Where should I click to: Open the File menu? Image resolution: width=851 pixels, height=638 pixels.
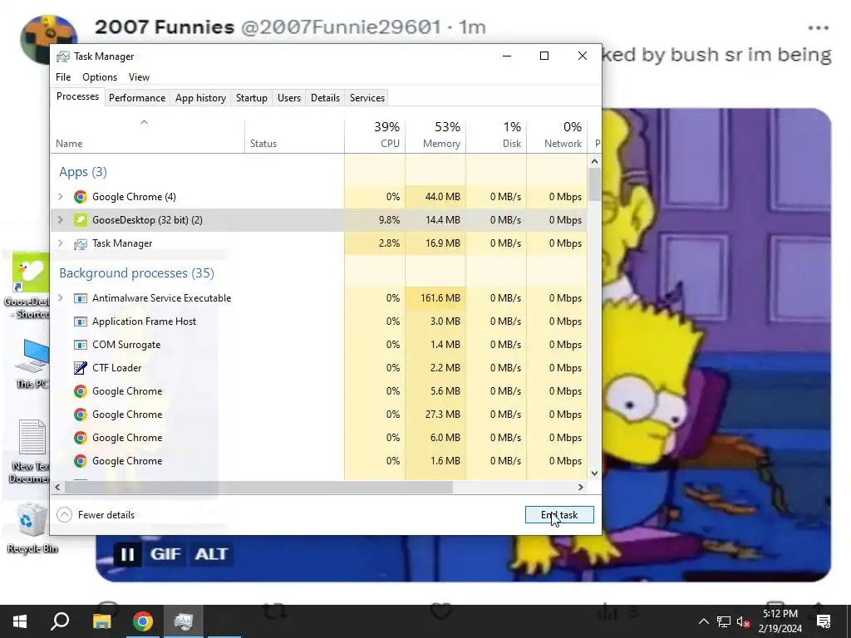point(63,77)
